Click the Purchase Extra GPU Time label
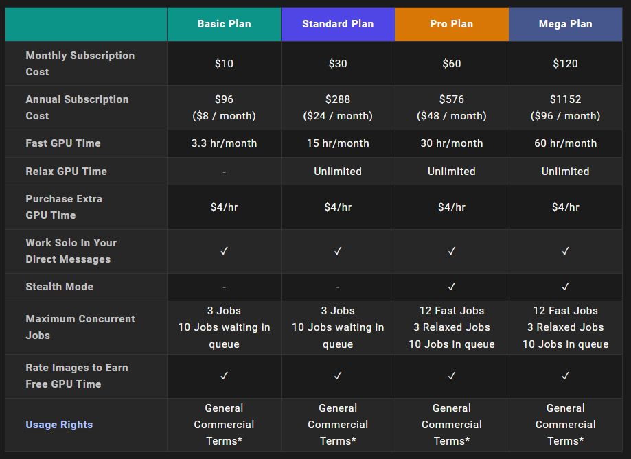 64,207
